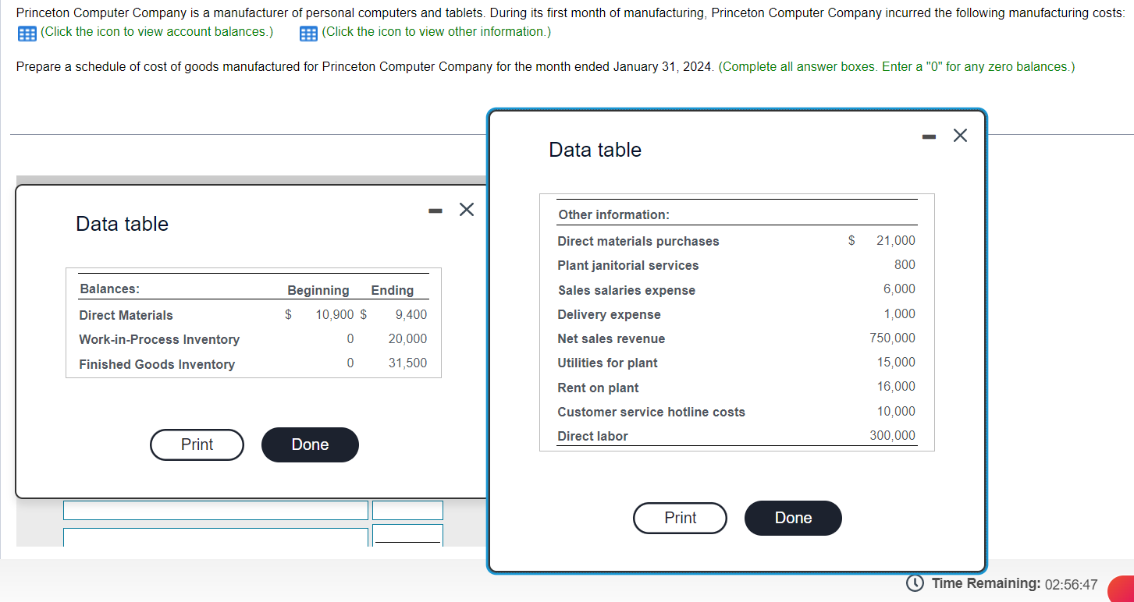Select the 6,000 sales salaries amount
The height and width of the screenshot is (602, 1134).
pyautogui.click(x=900, y=289)
